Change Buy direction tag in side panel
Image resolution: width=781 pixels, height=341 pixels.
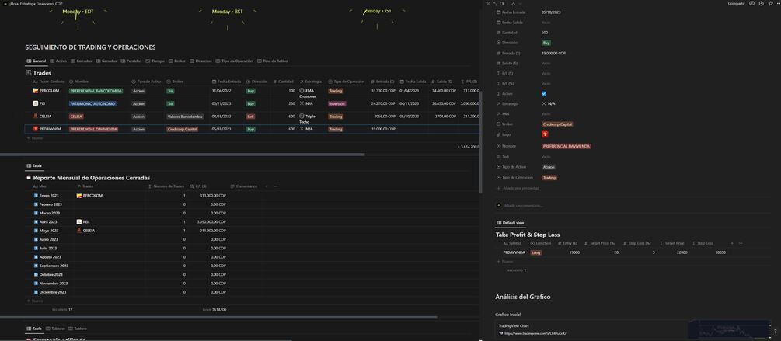[x=546, y=43]
